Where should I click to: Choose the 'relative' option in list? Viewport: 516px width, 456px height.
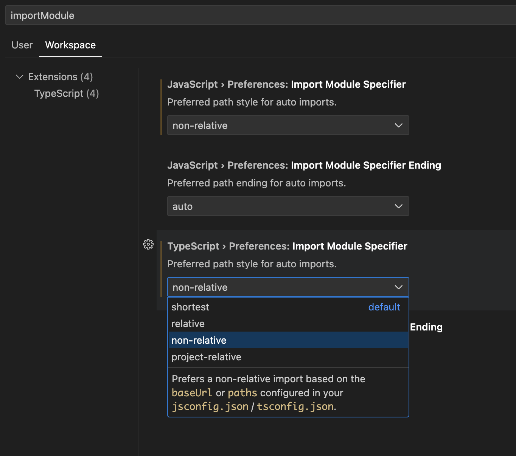click(x=188, y=324)
